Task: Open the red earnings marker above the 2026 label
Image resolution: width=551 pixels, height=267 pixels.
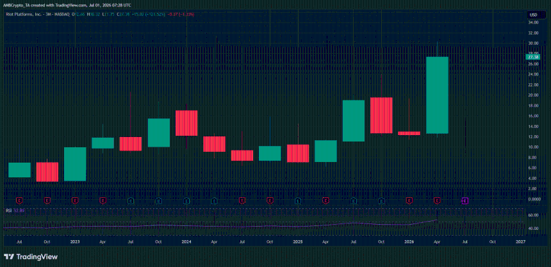Action: click(409, 200)
